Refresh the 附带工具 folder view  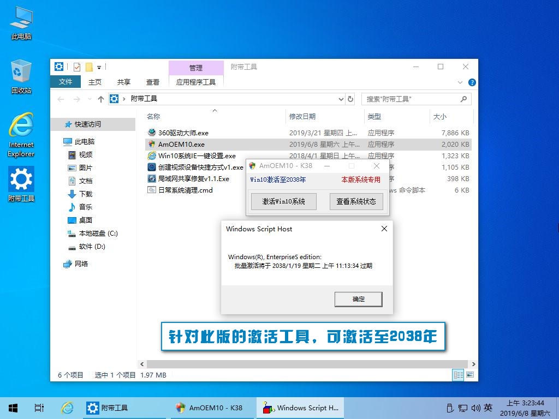click(350, 99)
